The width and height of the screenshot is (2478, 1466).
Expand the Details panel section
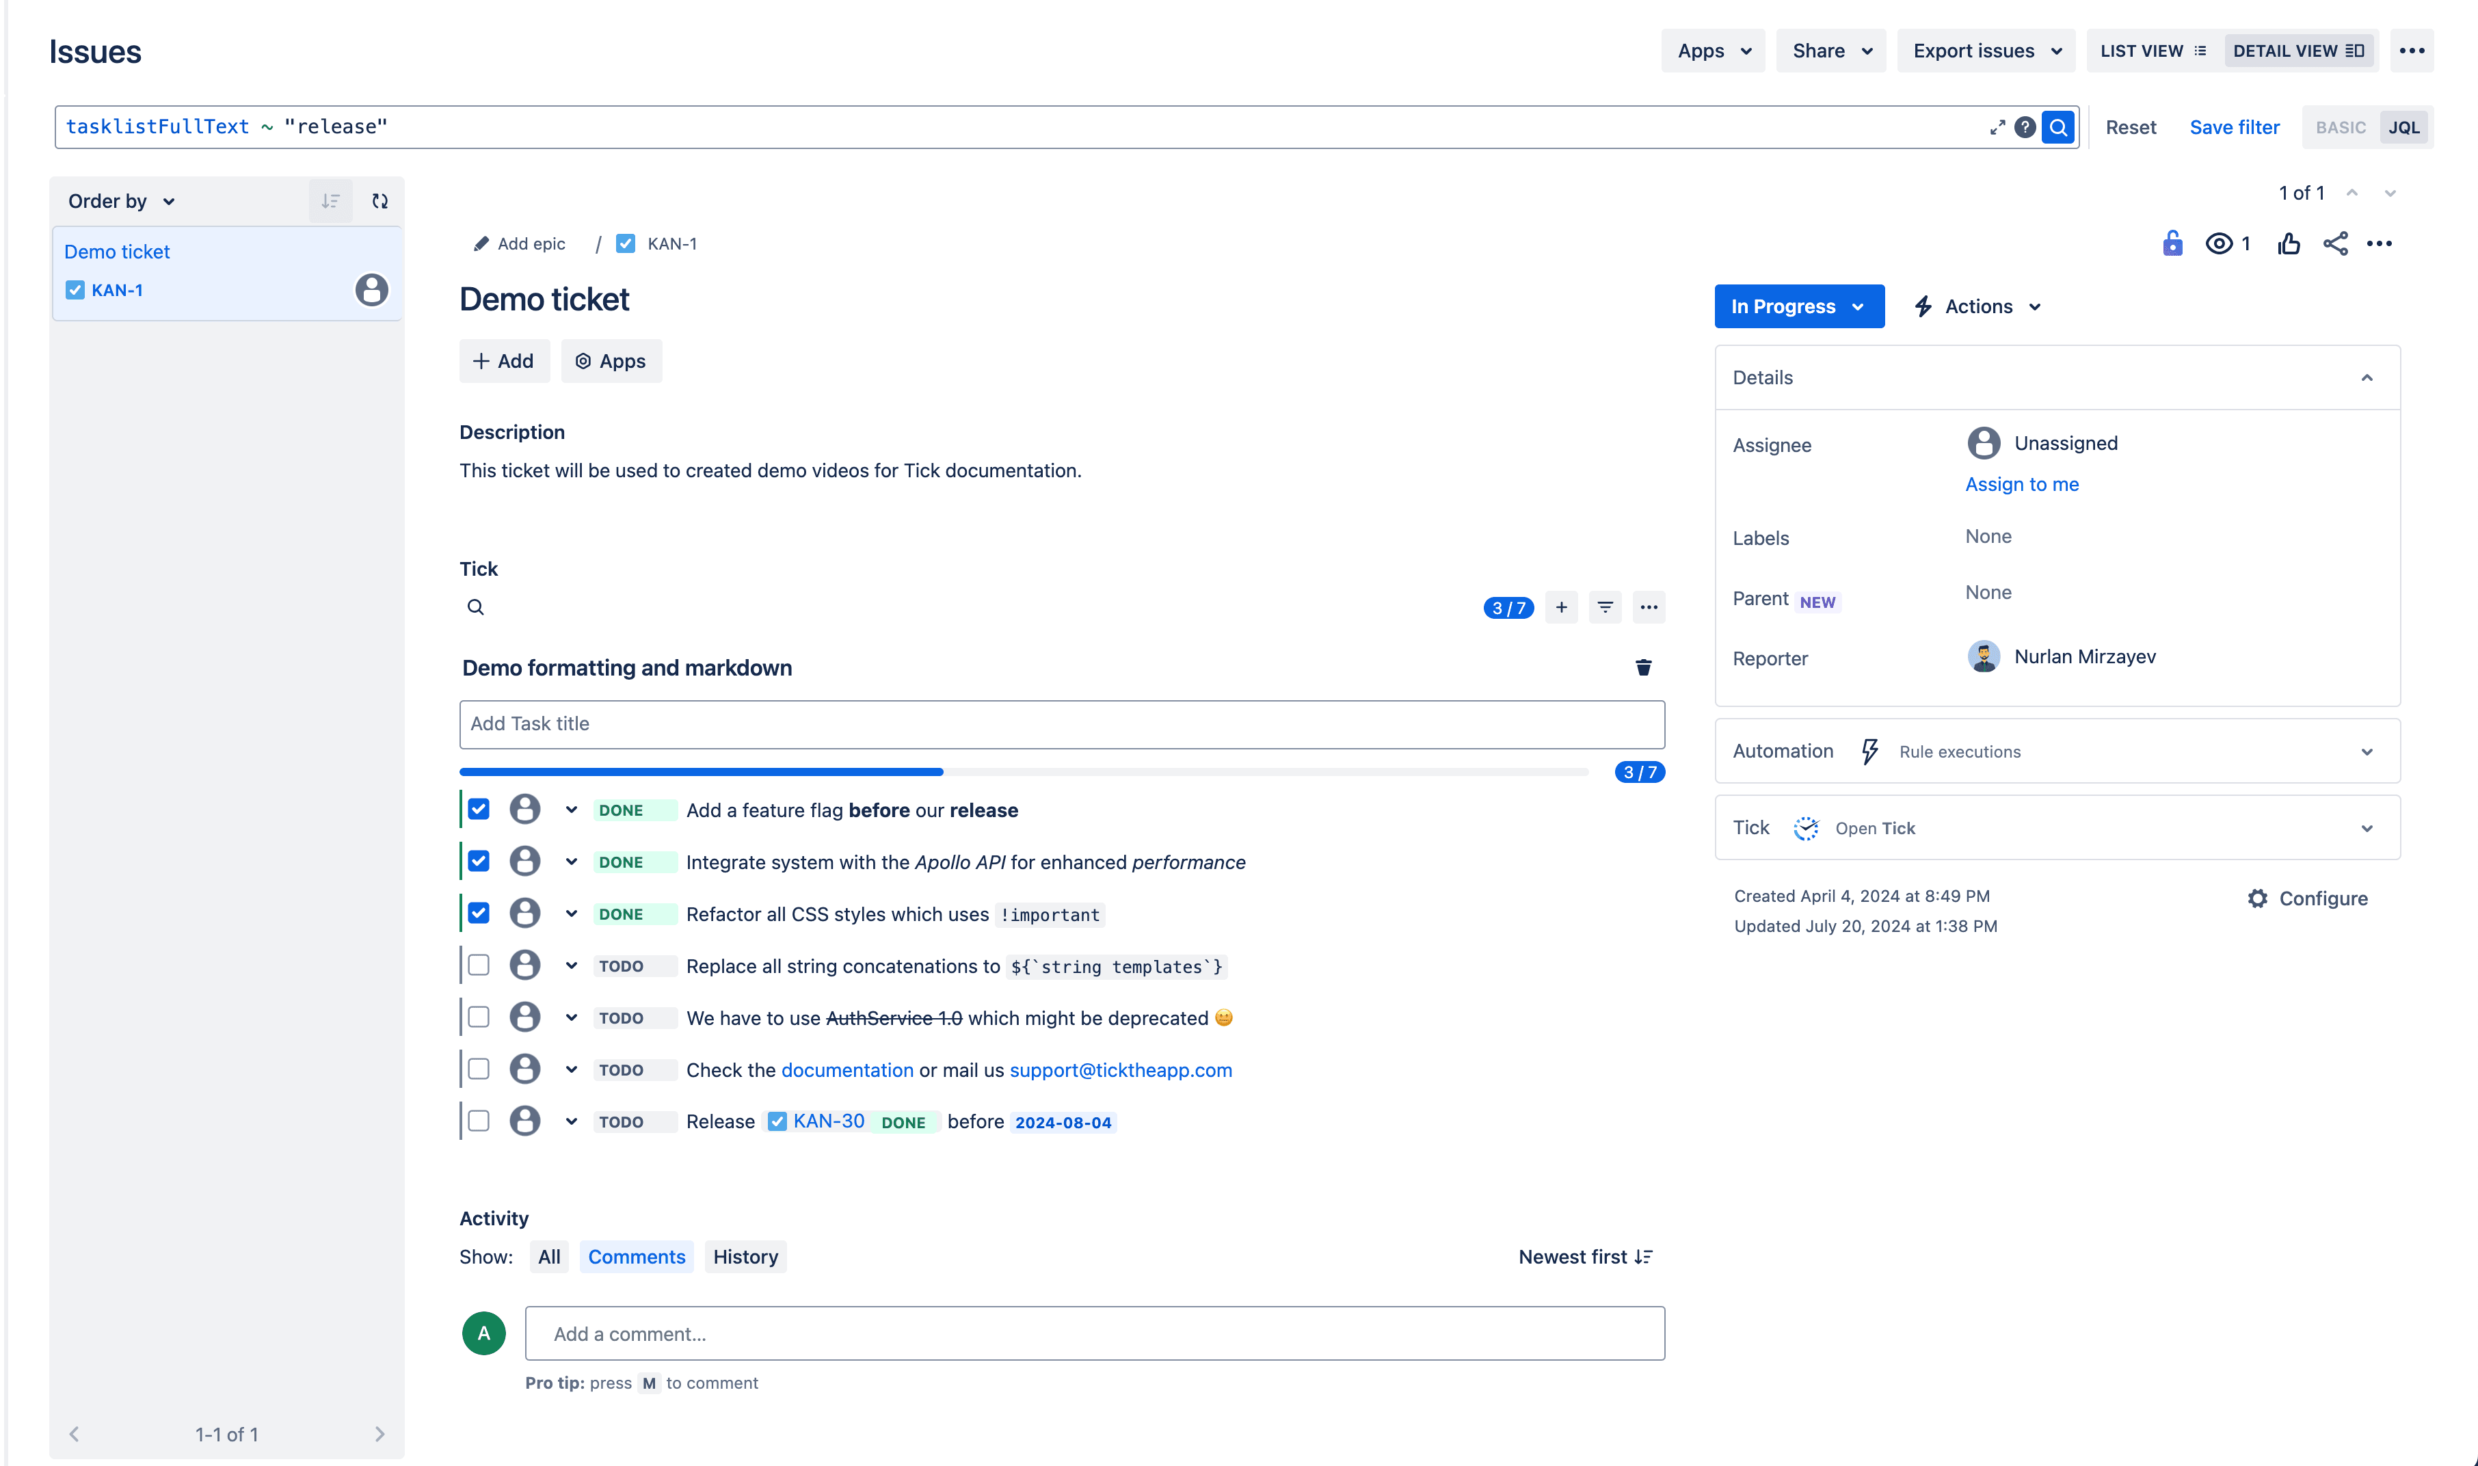coord(2368,375)
